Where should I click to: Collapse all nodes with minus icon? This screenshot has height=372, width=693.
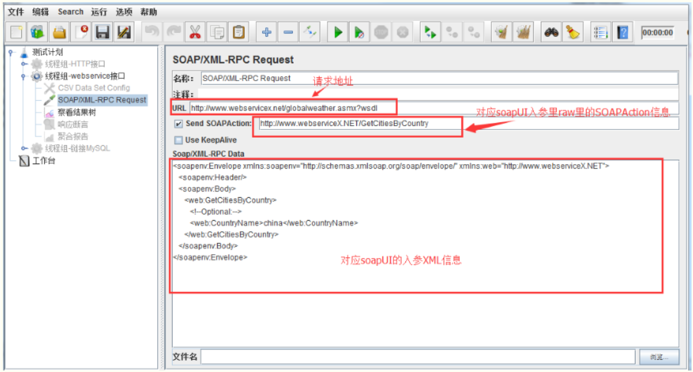pyautogui.click(x=288, y=33)
